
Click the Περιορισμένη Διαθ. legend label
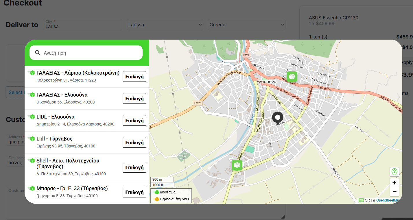pyautogui.click(x=175, y=199)
